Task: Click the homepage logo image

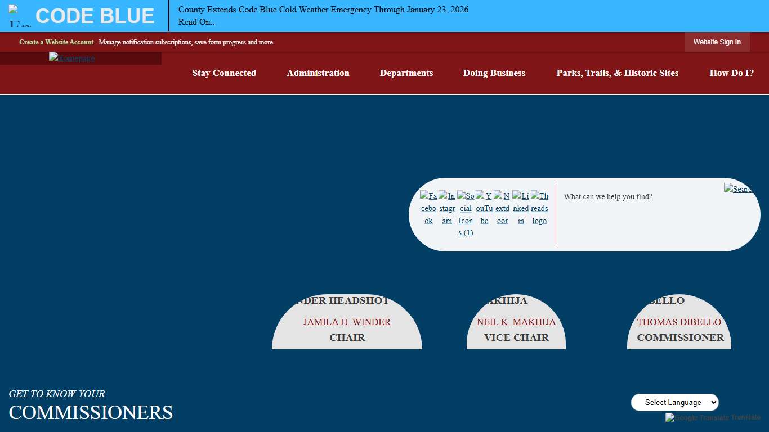Action: 71,58
